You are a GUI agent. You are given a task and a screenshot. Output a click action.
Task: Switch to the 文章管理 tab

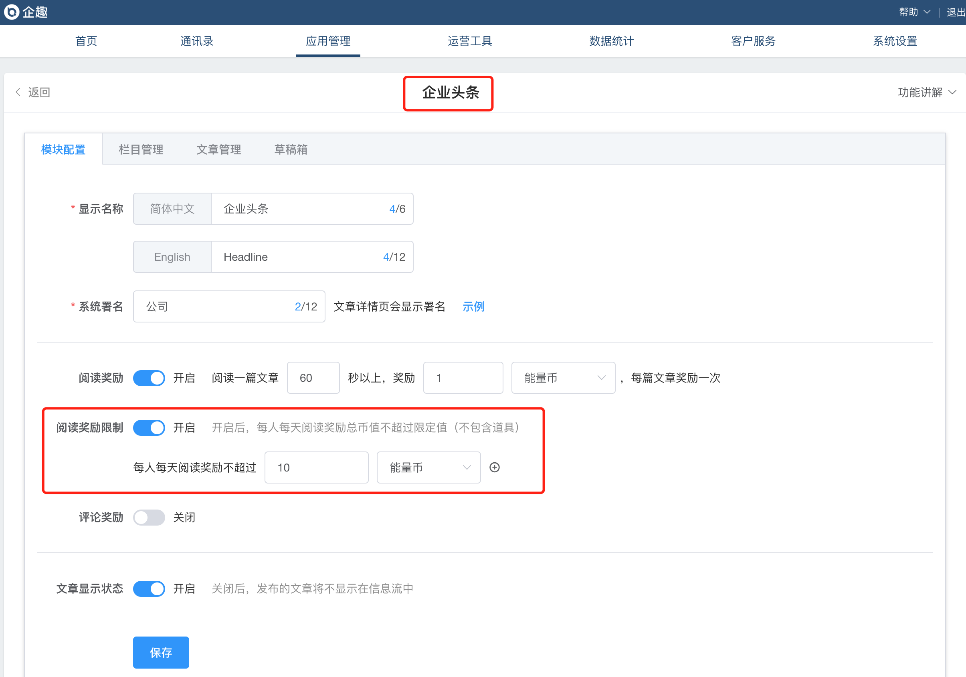tap(219, 149)
